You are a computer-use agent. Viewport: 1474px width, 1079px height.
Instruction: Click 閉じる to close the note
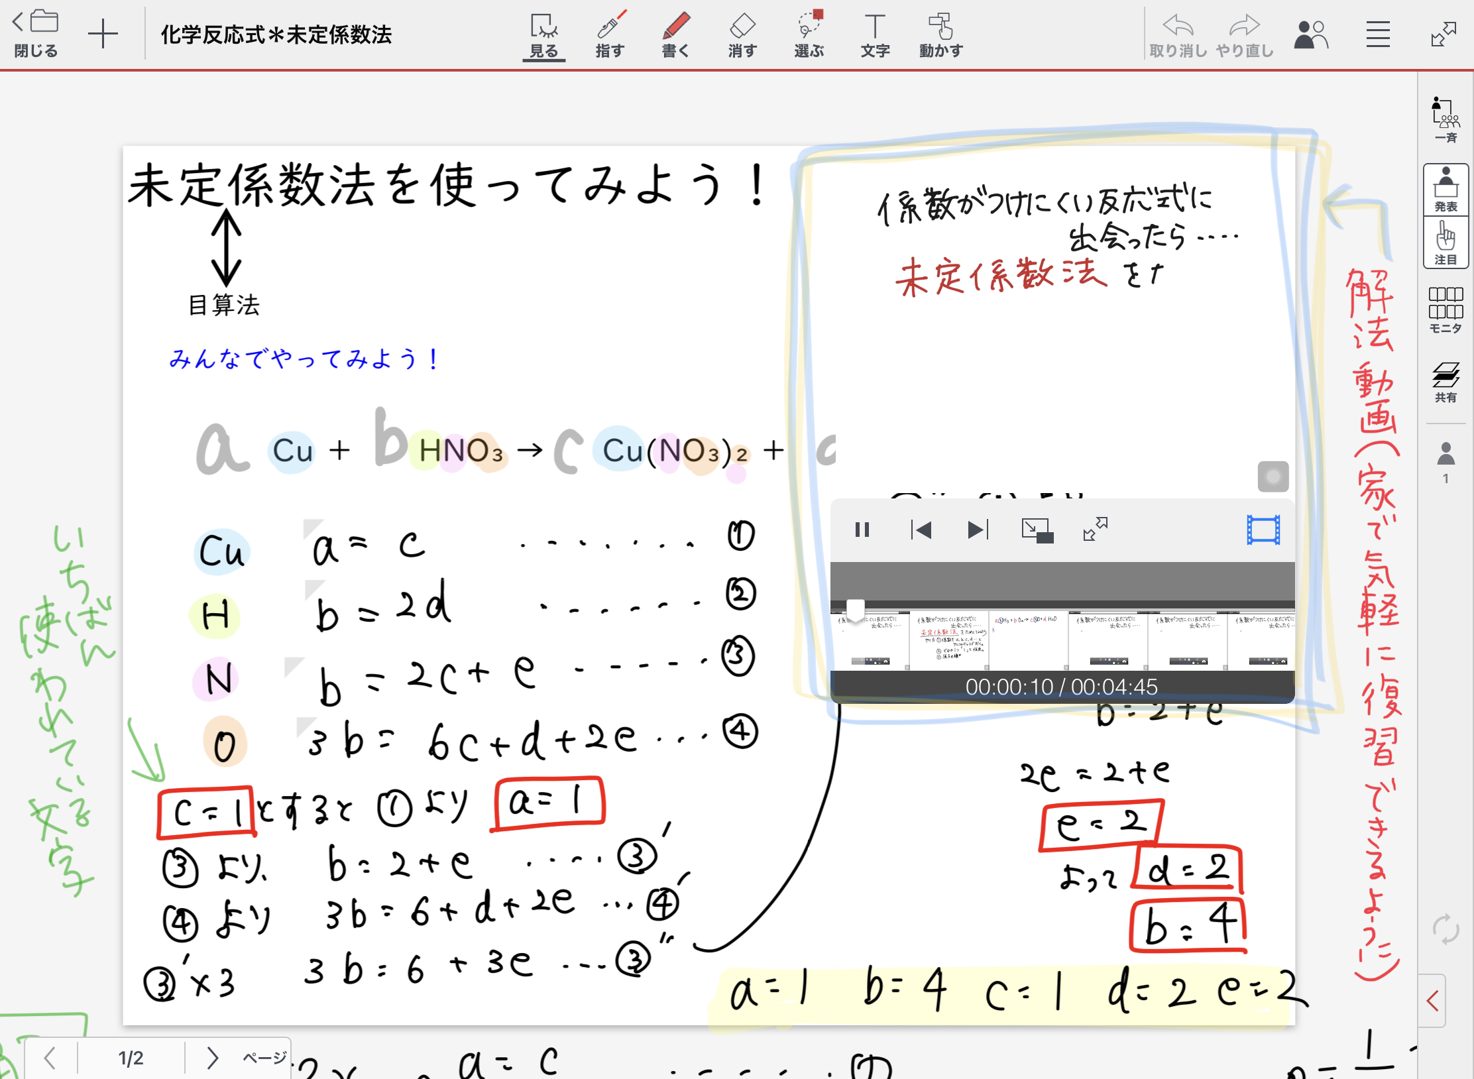pos(36,33)
